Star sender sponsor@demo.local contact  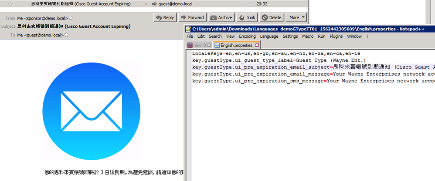pos(71,18)
